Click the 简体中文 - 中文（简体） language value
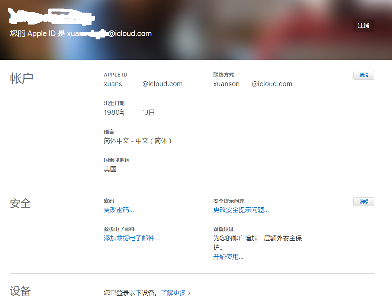The width and height of the screenshot is (392, 299). (x=138, y=141)
